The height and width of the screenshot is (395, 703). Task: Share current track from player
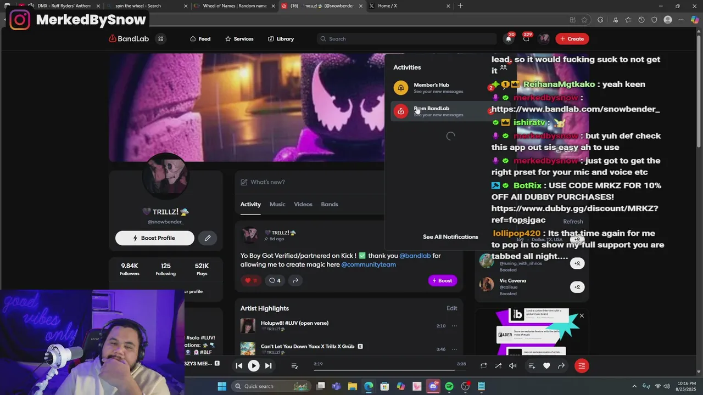tap(561, 366)
